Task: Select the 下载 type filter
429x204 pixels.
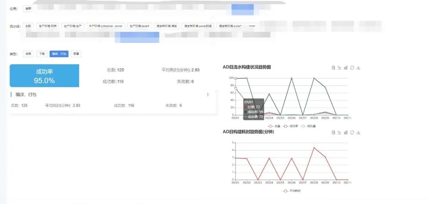Action: click(x=42, y=54)
